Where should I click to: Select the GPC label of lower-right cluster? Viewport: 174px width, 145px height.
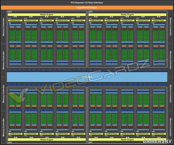point(90,142)
